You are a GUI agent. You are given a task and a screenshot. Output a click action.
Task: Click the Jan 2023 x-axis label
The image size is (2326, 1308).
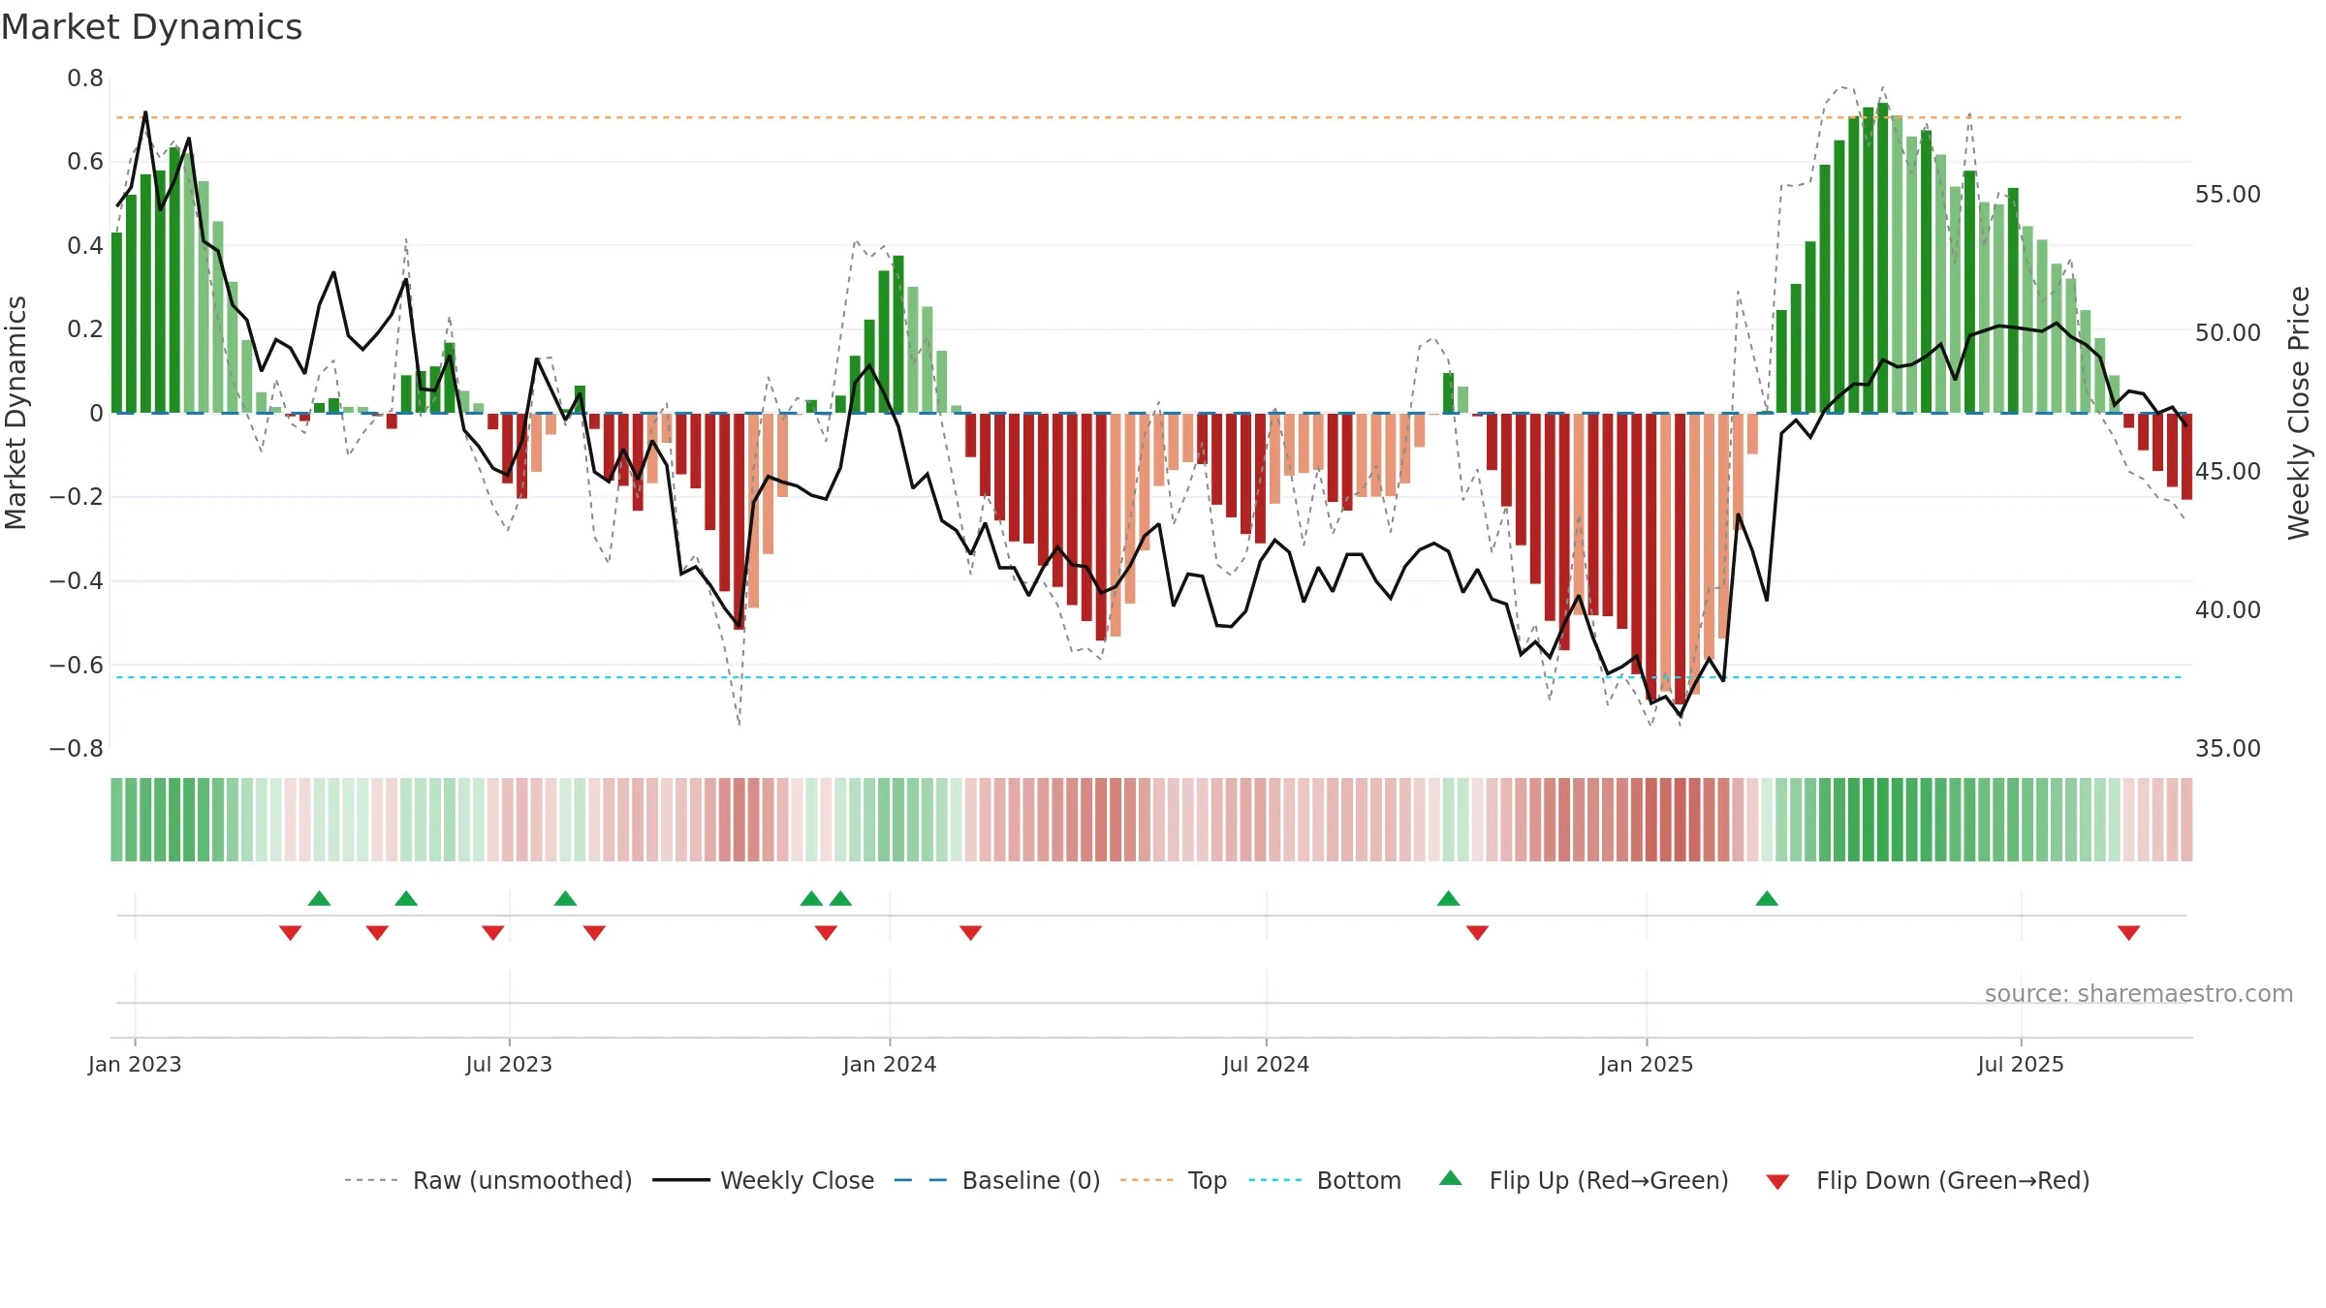click(x=135, y=1064)
